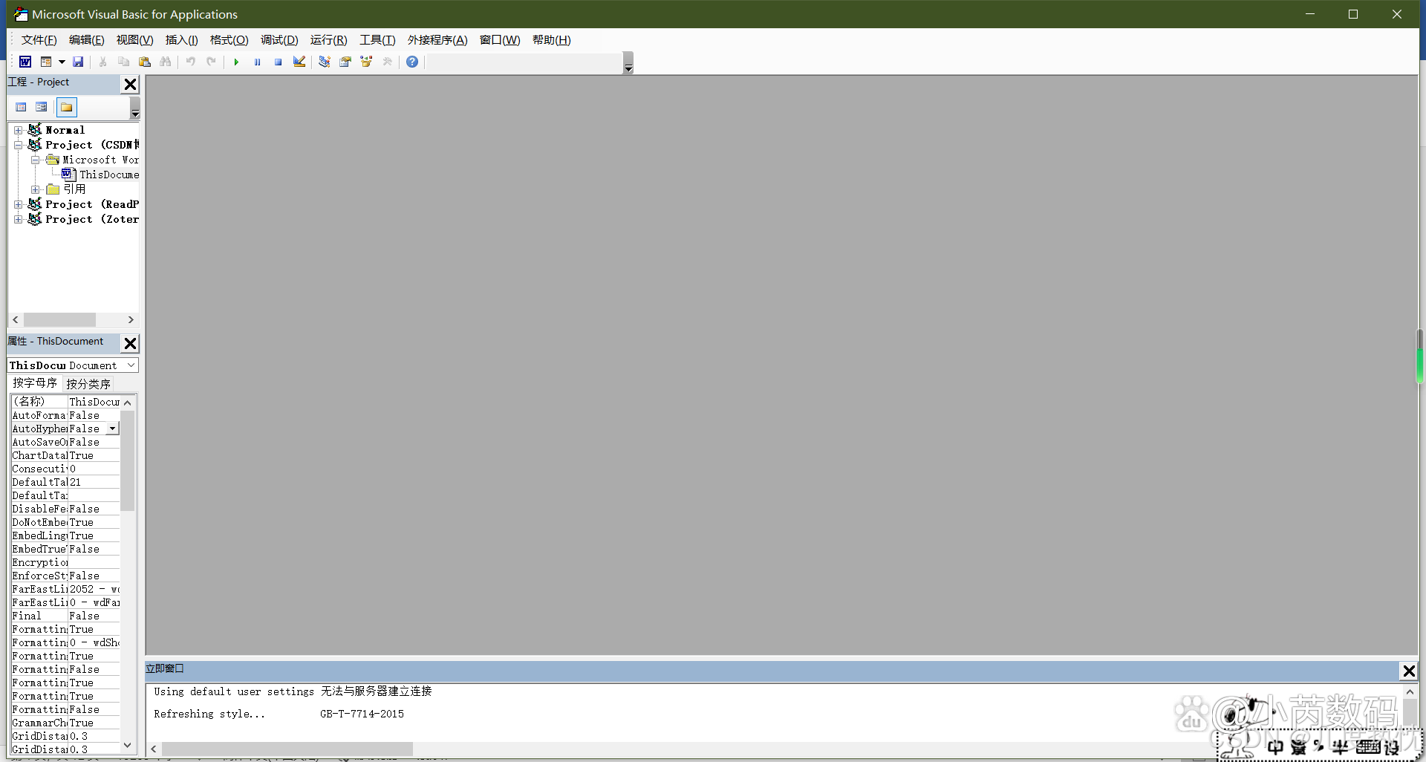Select ThisDocument in project tree
Viewport: 1426px width, 762px height.
(108, 175)
